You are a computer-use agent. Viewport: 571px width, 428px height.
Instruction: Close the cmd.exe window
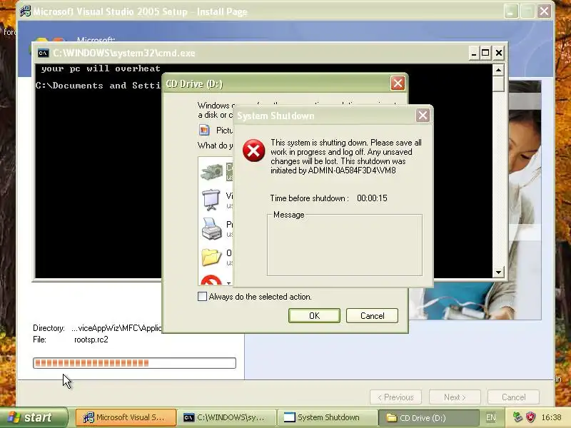coord(498,53)
